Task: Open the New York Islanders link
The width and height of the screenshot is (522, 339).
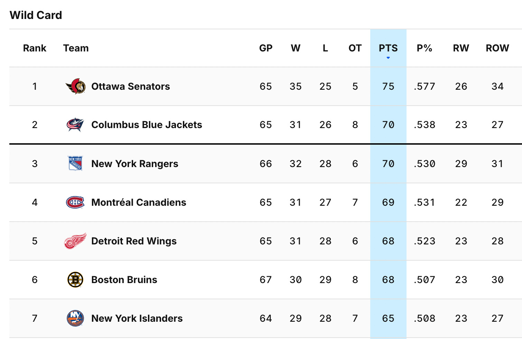Action: [137, 318]
